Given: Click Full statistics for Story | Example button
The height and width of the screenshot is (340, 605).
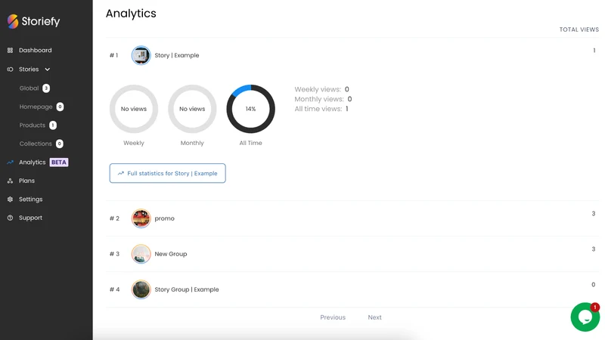Looking at the screenshot, I should click(167, 173).
